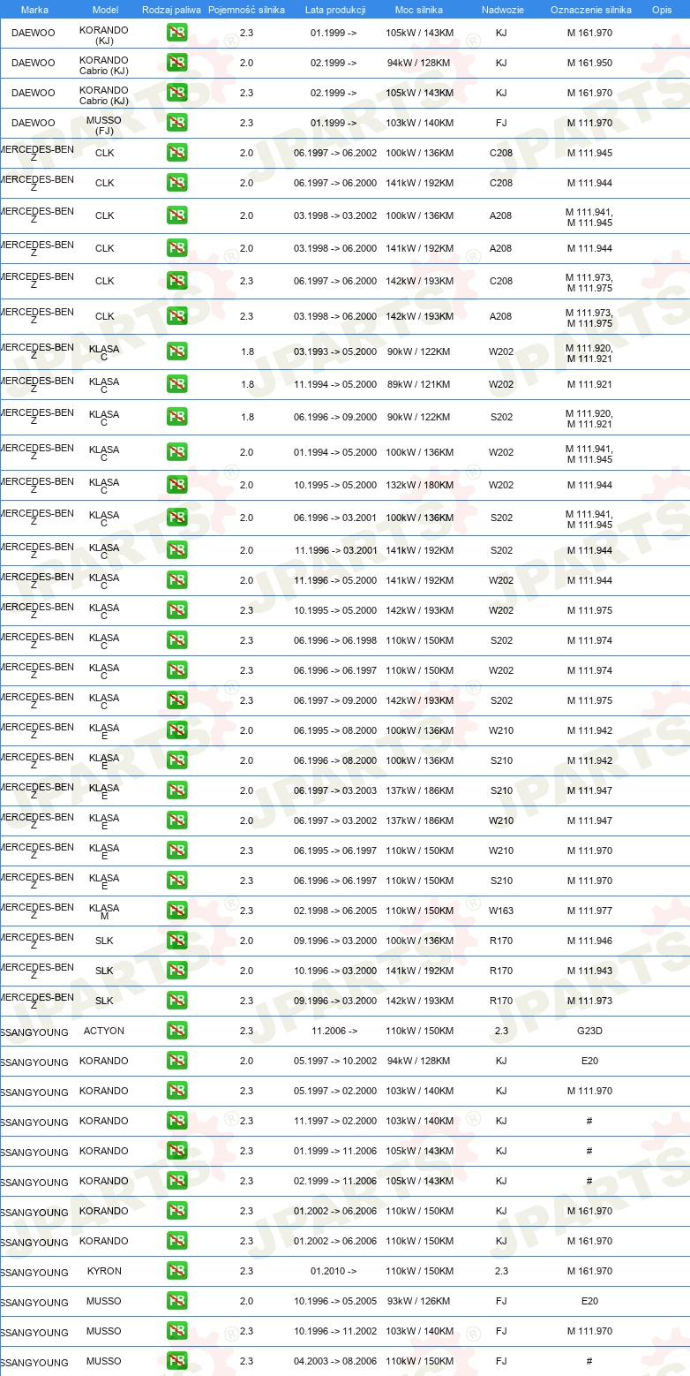Viewport: 690px width, 1376px height.
Task: Select the G23D engine code cell
Action: 589,1031
